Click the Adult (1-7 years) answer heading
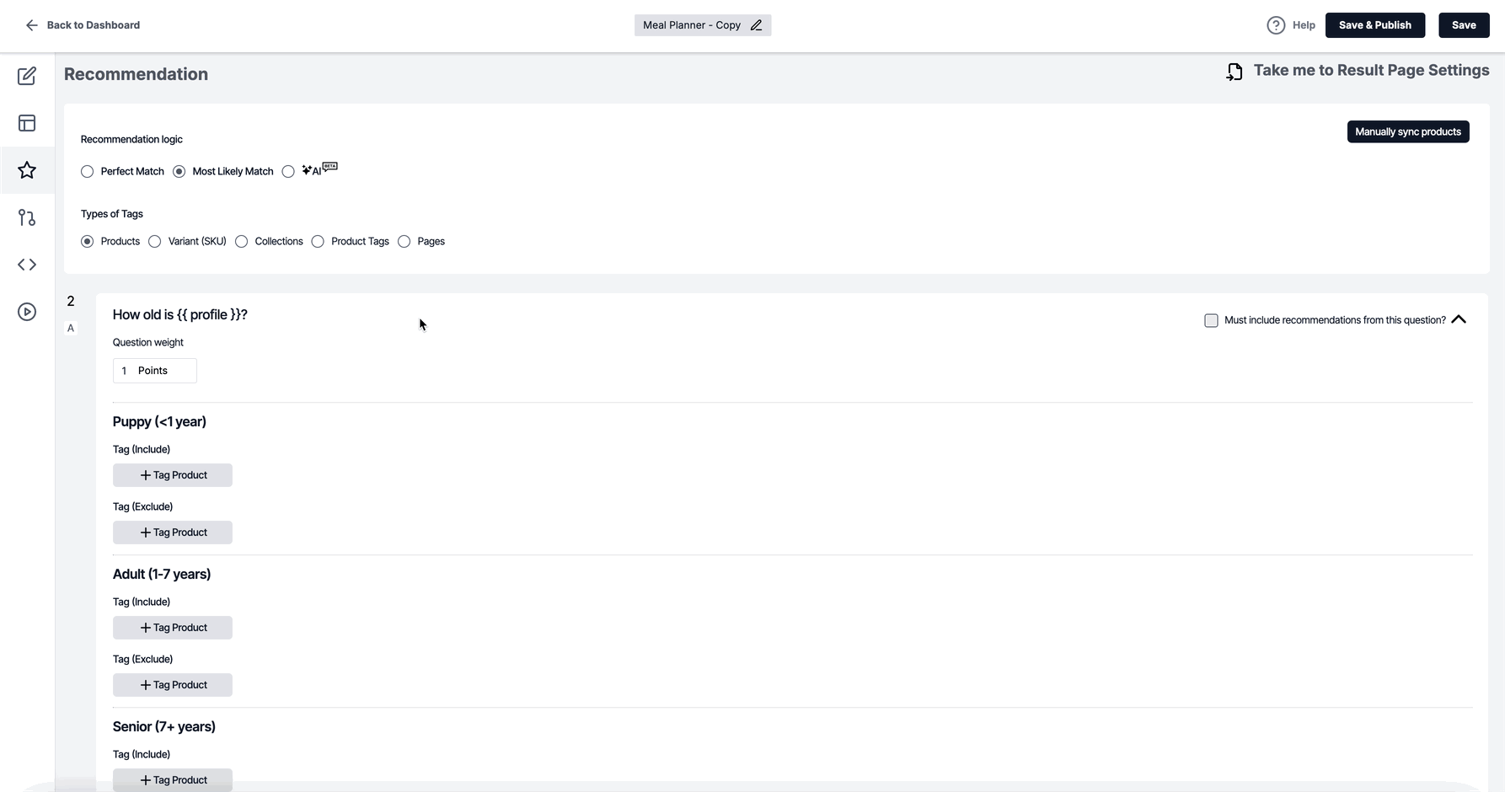Image resolution: width=1505 pixels, height=792 pixels. [x=162, y=574]
